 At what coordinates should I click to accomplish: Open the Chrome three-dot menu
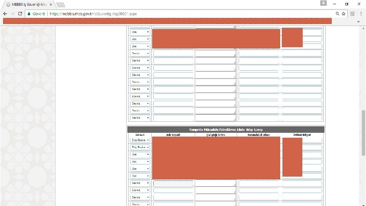click(361, 14)
